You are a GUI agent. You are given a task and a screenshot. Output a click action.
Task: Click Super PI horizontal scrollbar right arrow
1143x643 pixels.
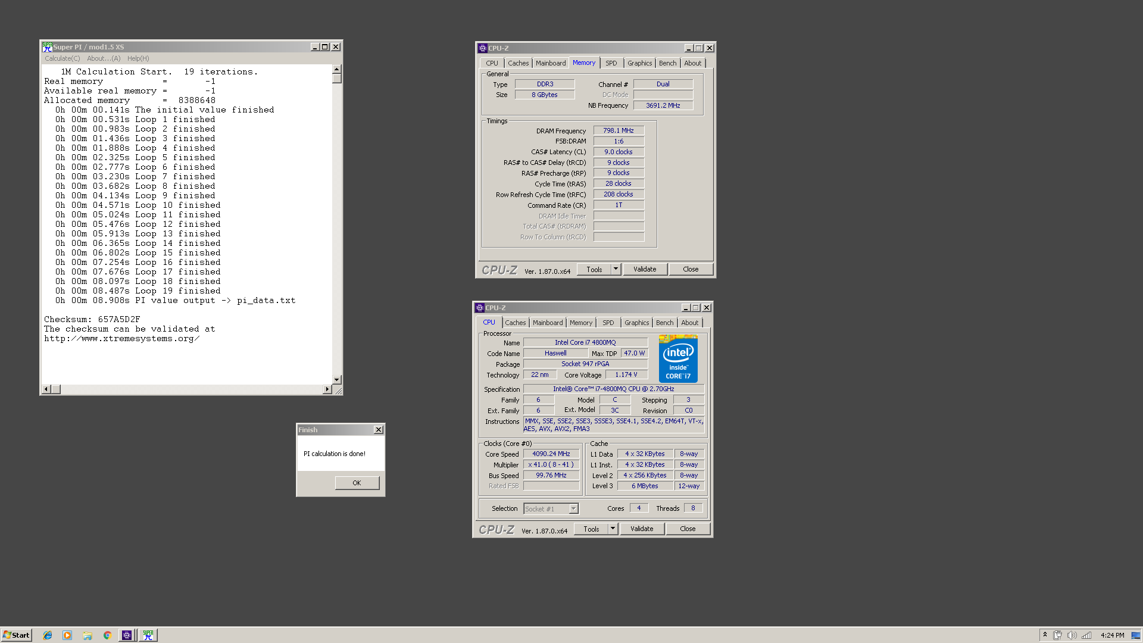coord(327,389)
